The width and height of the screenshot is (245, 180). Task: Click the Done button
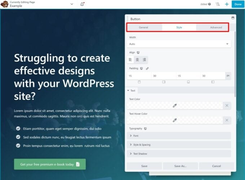(238, 4)
